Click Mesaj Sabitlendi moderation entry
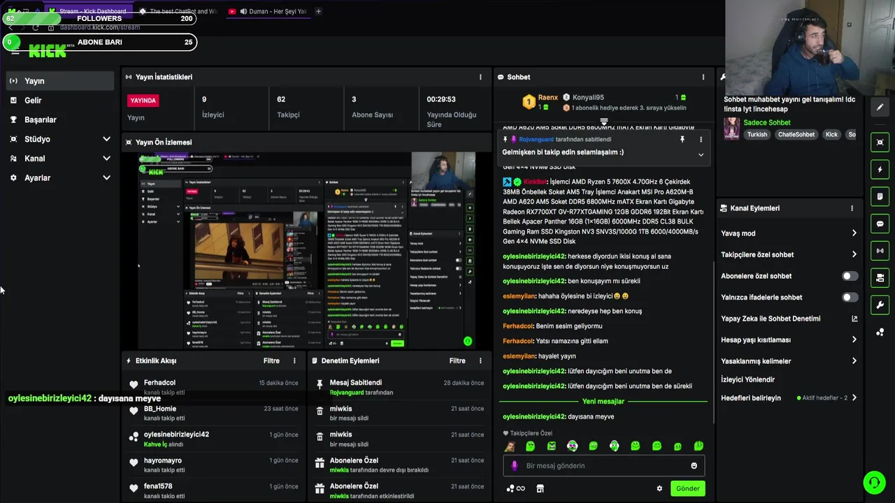The image size is (895, 503). (x=400, y=387)
